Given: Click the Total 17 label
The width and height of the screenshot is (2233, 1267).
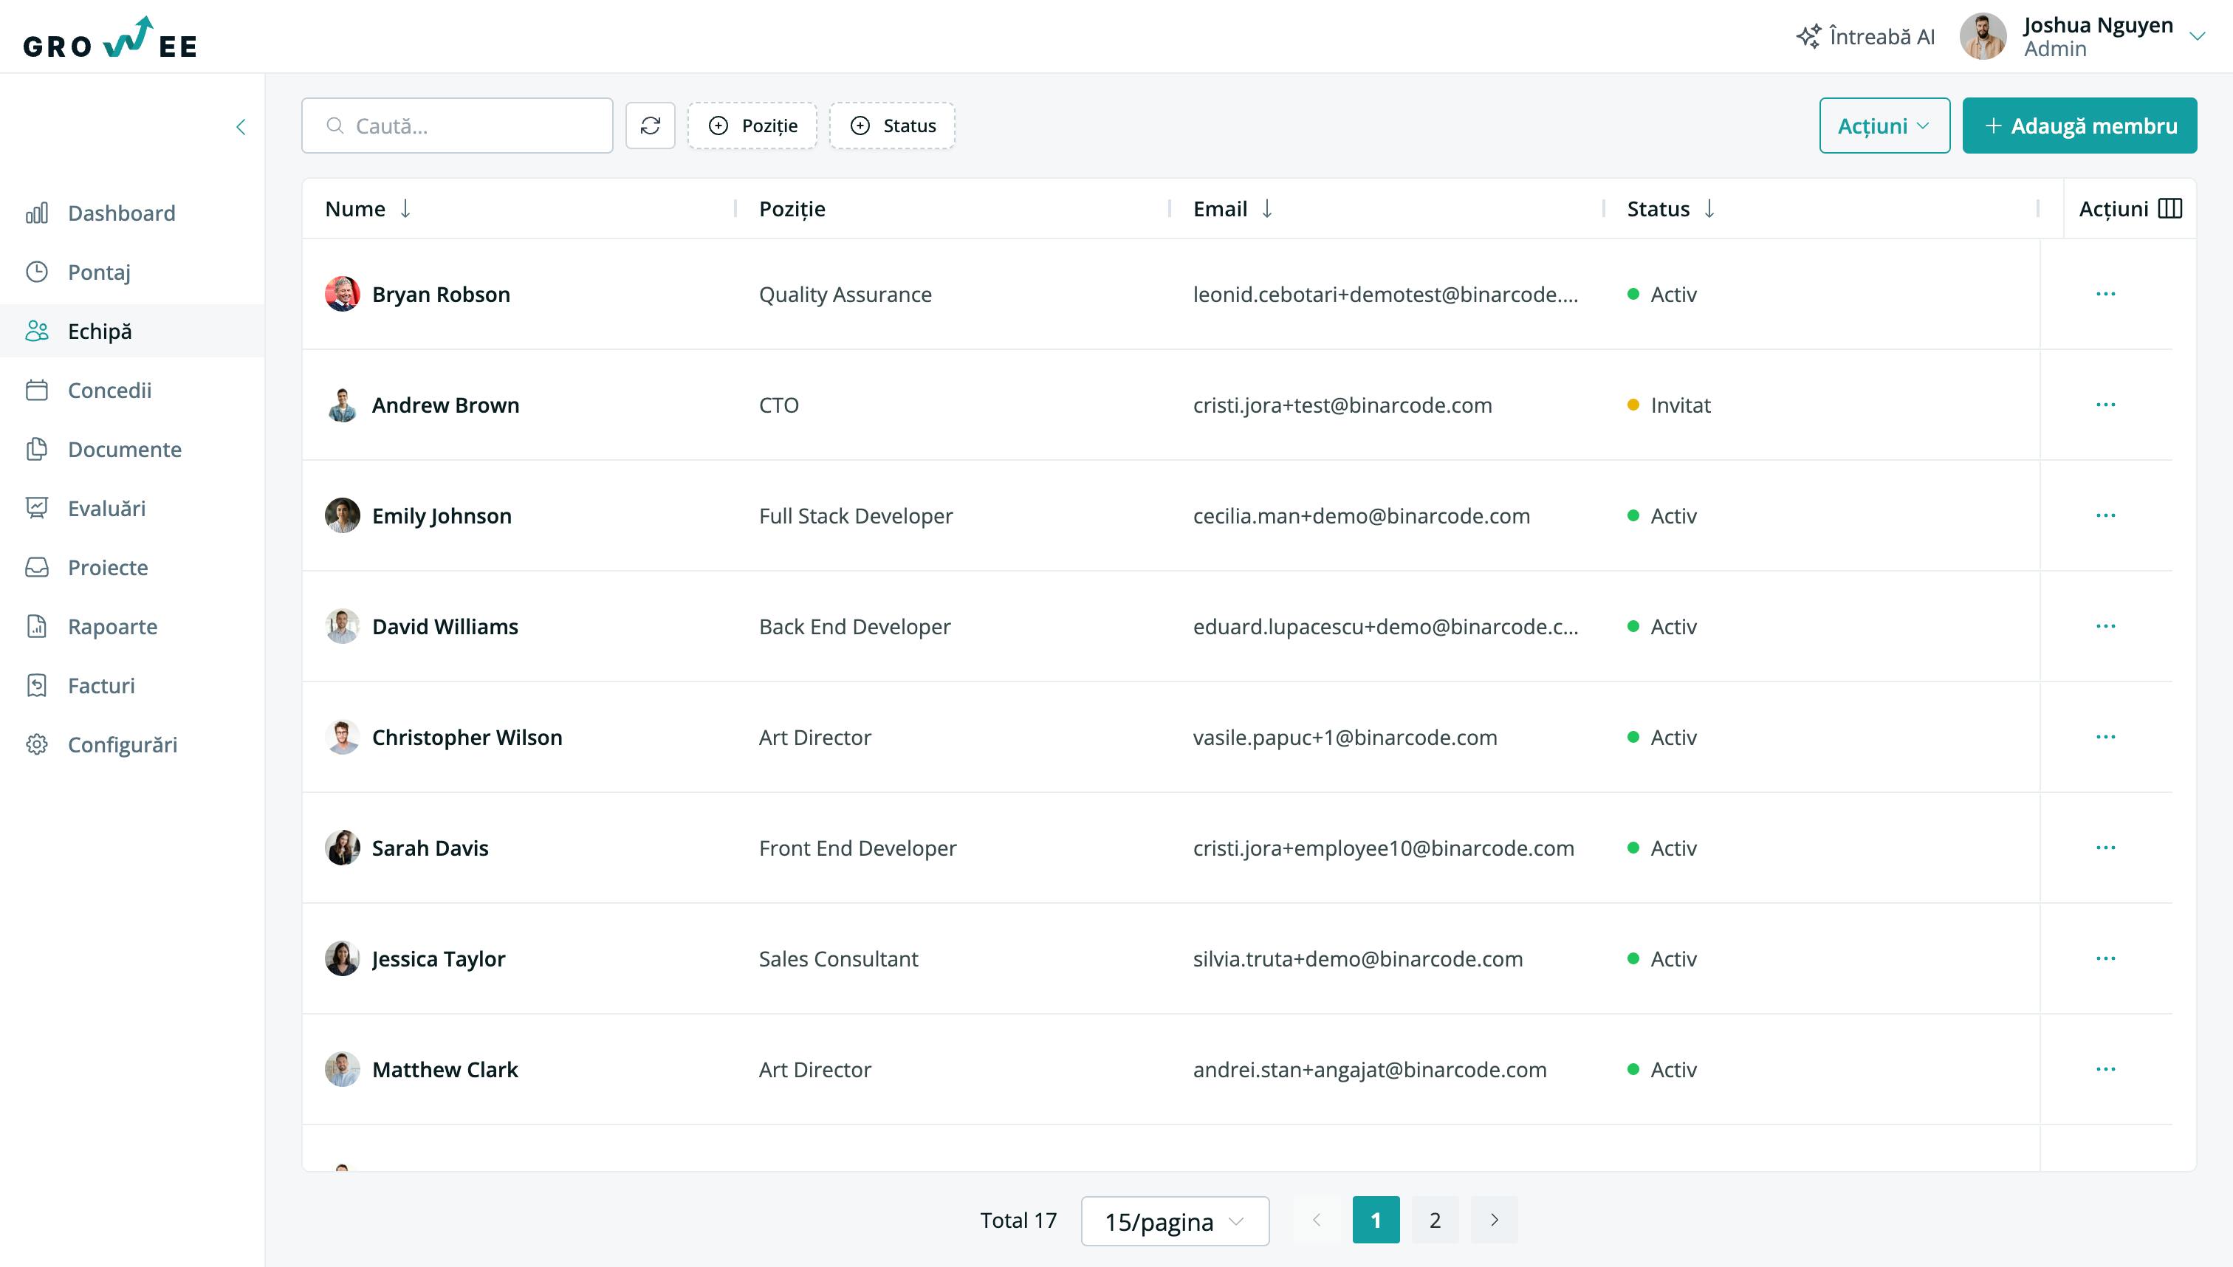Looking at the screenshot, I should click(1018, 1220).
